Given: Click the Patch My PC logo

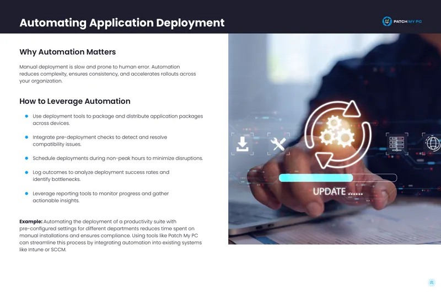Looking at the screenshot, I should tap(402, 22).
